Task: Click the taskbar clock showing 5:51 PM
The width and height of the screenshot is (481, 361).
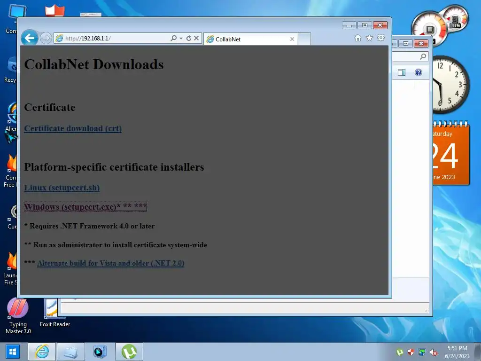Action: coord(457,352)
